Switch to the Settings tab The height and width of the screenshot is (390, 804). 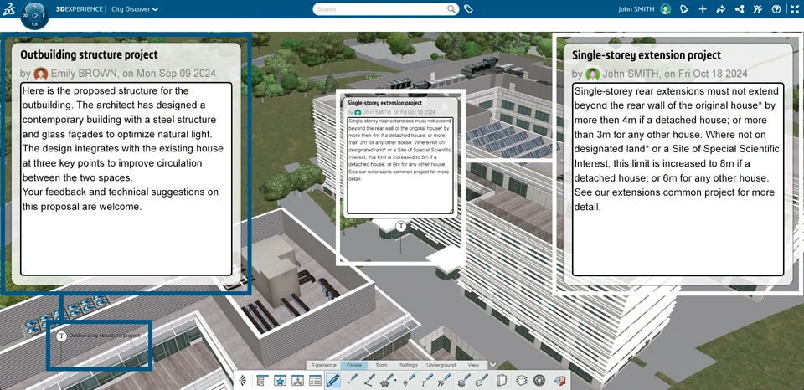408,366
